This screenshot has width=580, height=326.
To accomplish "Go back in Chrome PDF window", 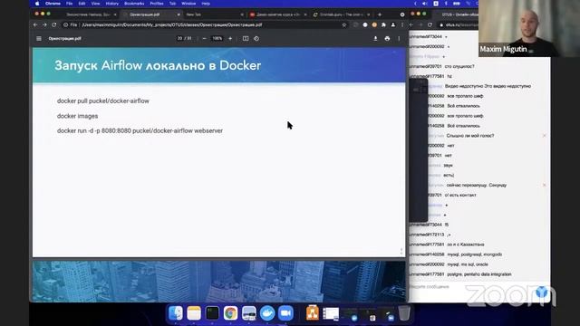I will pos(35,24).
